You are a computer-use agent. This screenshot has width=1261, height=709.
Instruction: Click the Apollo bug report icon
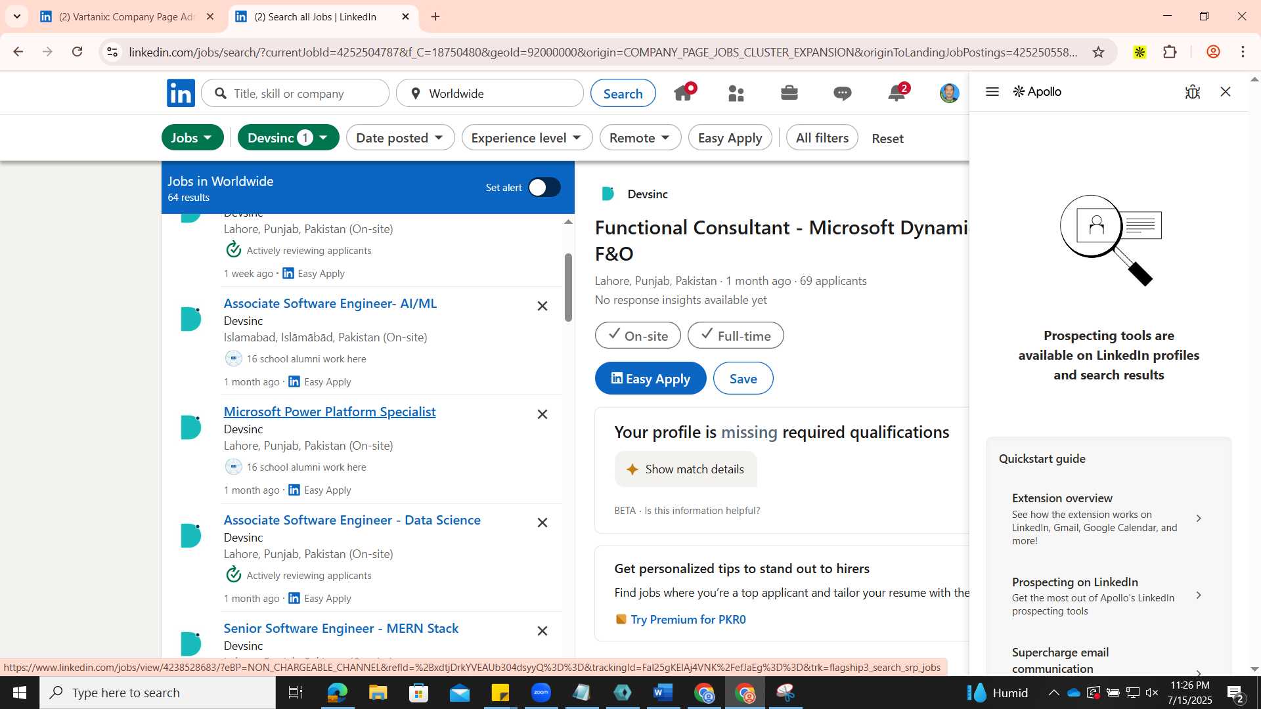[x=1193, y=92]
